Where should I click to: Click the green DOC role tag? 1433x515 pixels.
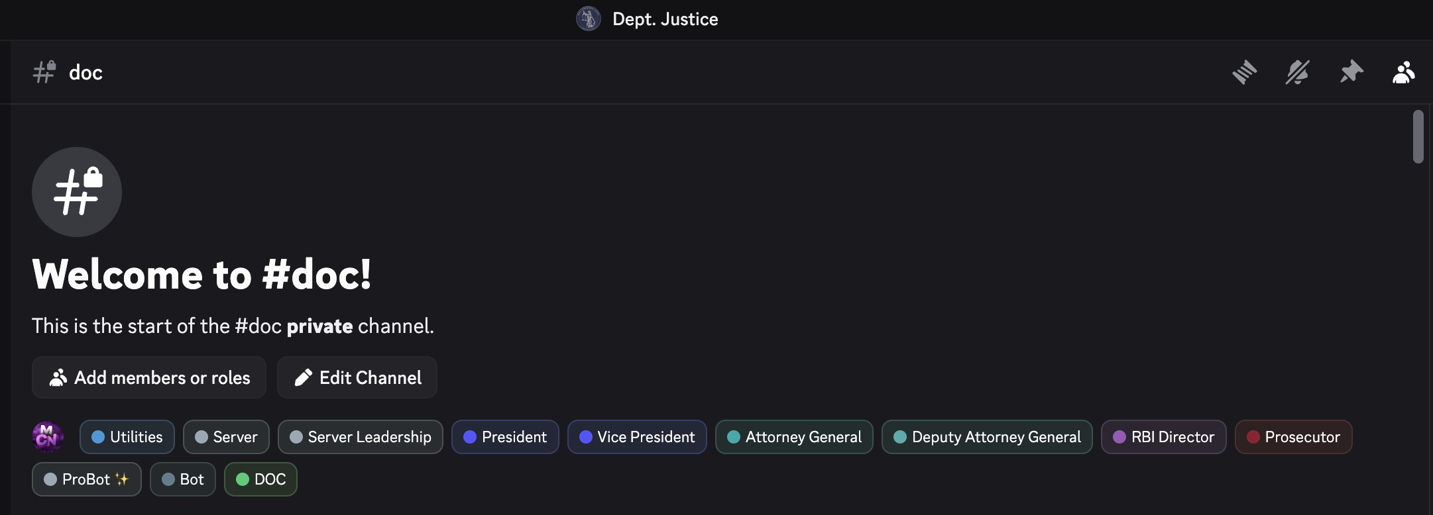pyautogui.click(x=261, y=479)
